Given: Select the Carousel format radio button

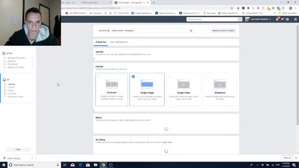Looking at the screenshot, I should point(99,77).
